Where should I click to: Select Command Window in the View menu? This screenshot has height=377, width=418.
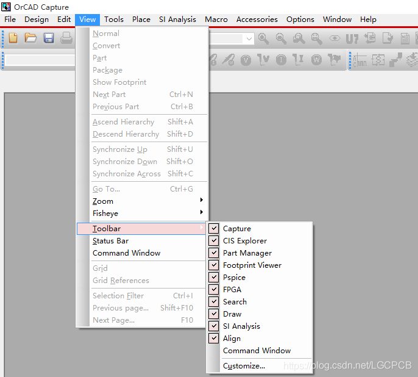(x=141, y=253)
